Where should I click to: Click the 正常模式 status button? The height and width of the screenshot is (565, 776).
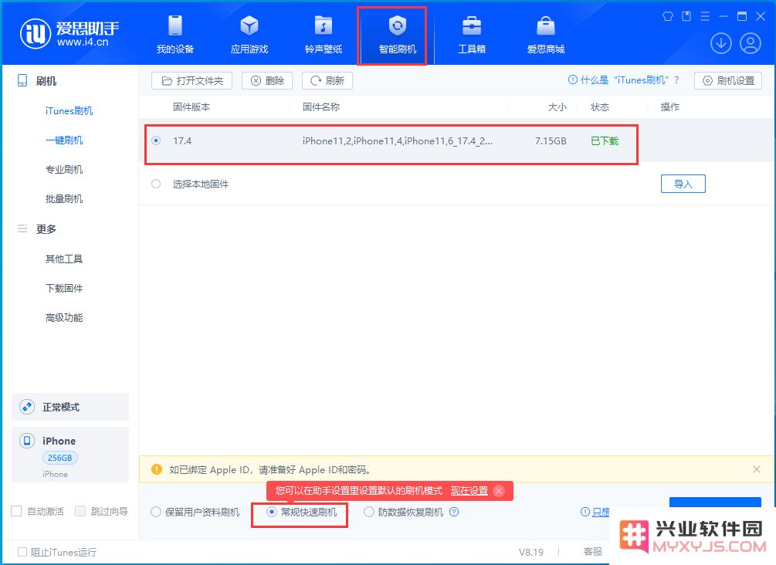(x=69, y=407)
